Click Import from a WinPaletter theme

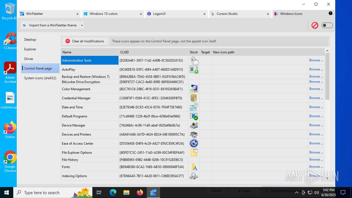50,25
